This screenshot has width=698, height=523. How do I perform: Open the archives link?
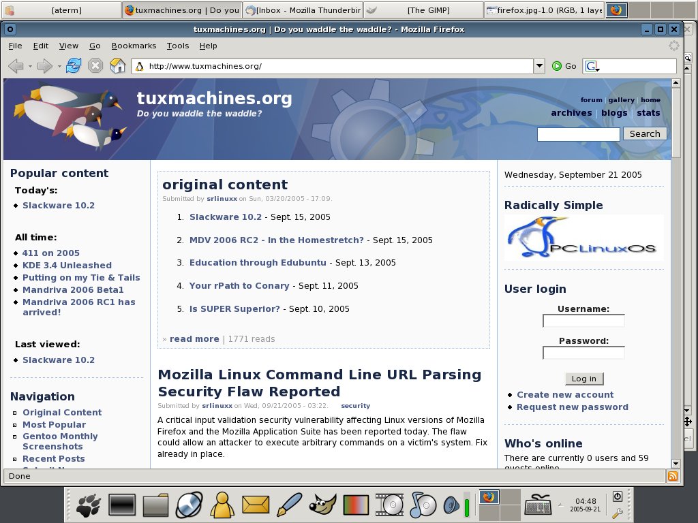pyautogui.click(x=572, y=113)
